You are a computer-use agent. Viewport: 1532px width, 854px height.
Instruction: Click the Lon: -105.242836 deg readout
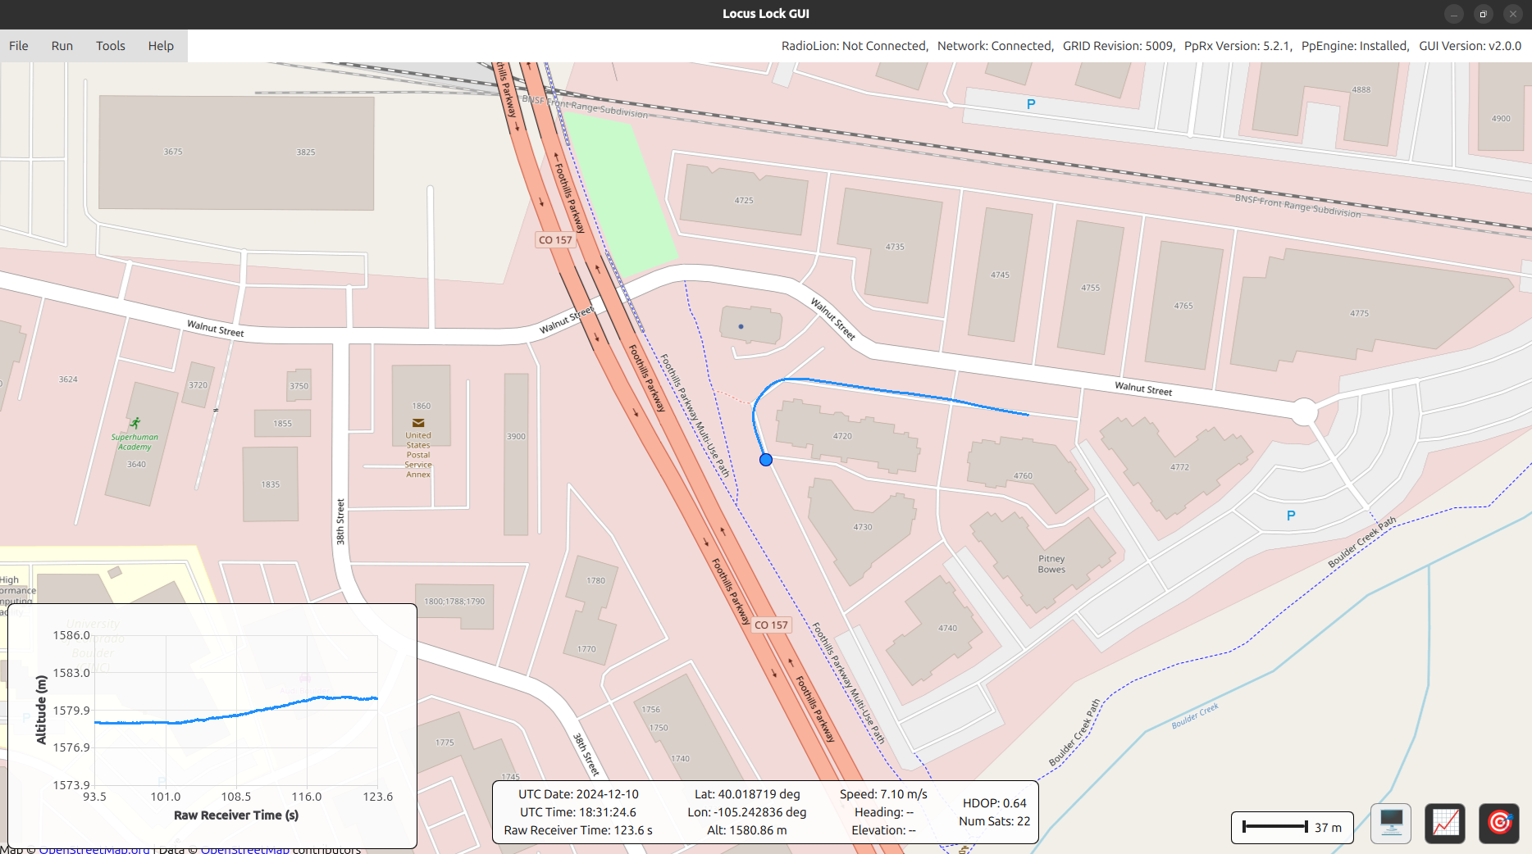[747, 812]
